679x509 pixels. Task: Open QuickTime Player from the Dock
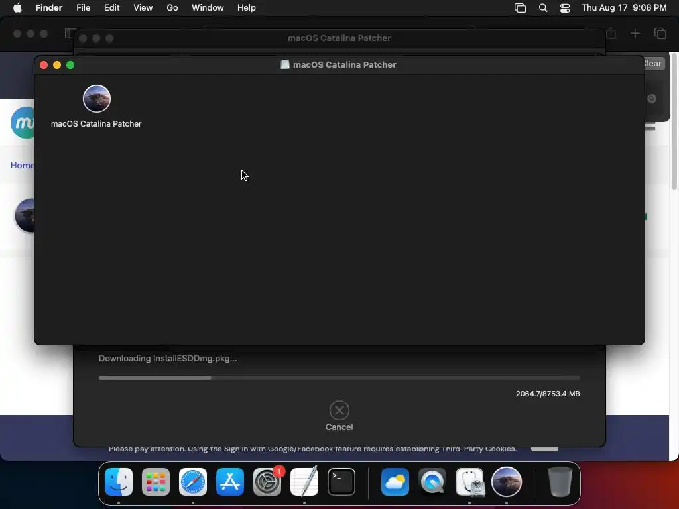(432, 482)
